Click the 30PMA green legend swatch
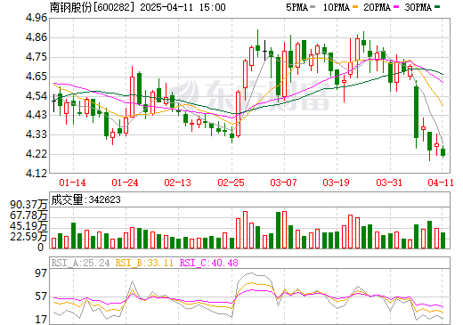The image size is (463, 325). coord(437,7)
